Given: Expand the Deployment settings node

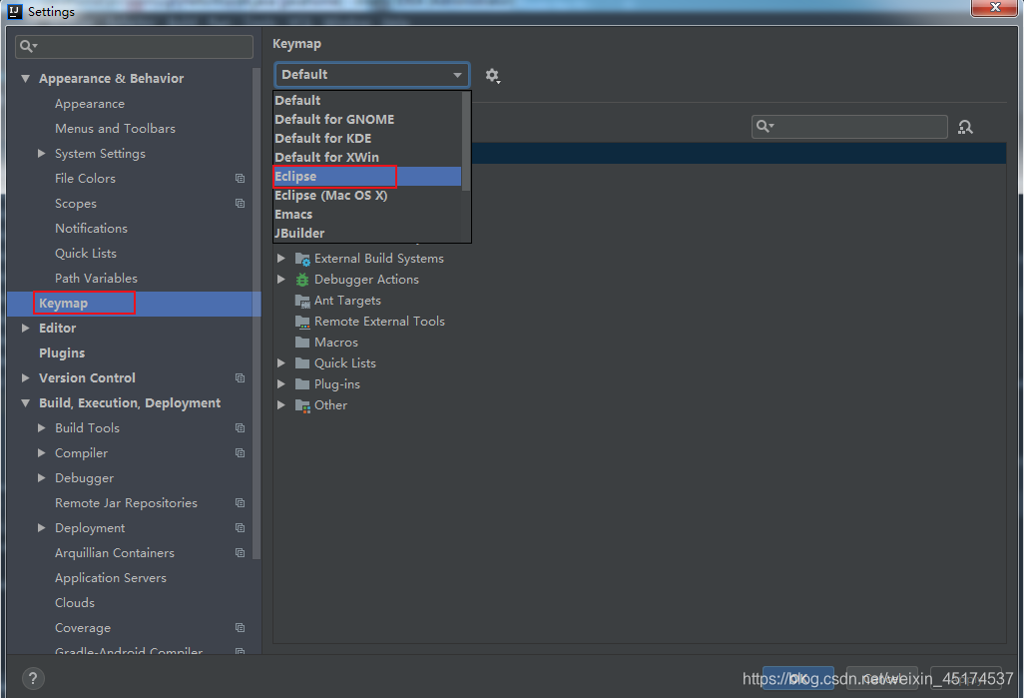Looking at the screenshot, I should coord(42,527).
